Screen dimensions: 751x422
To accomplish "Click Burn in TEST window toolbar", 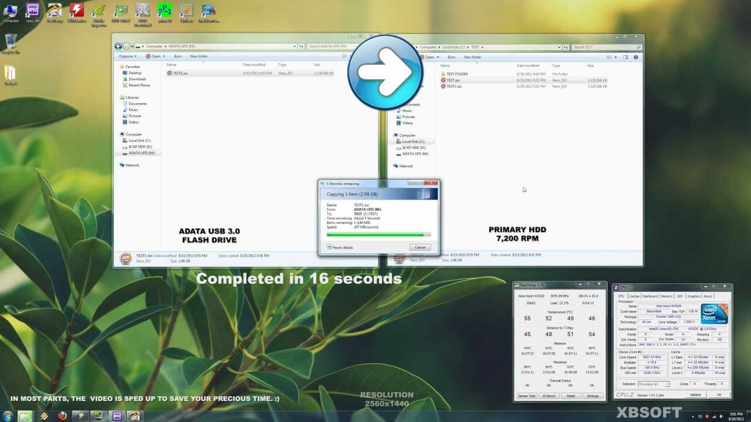I will 451,57.
